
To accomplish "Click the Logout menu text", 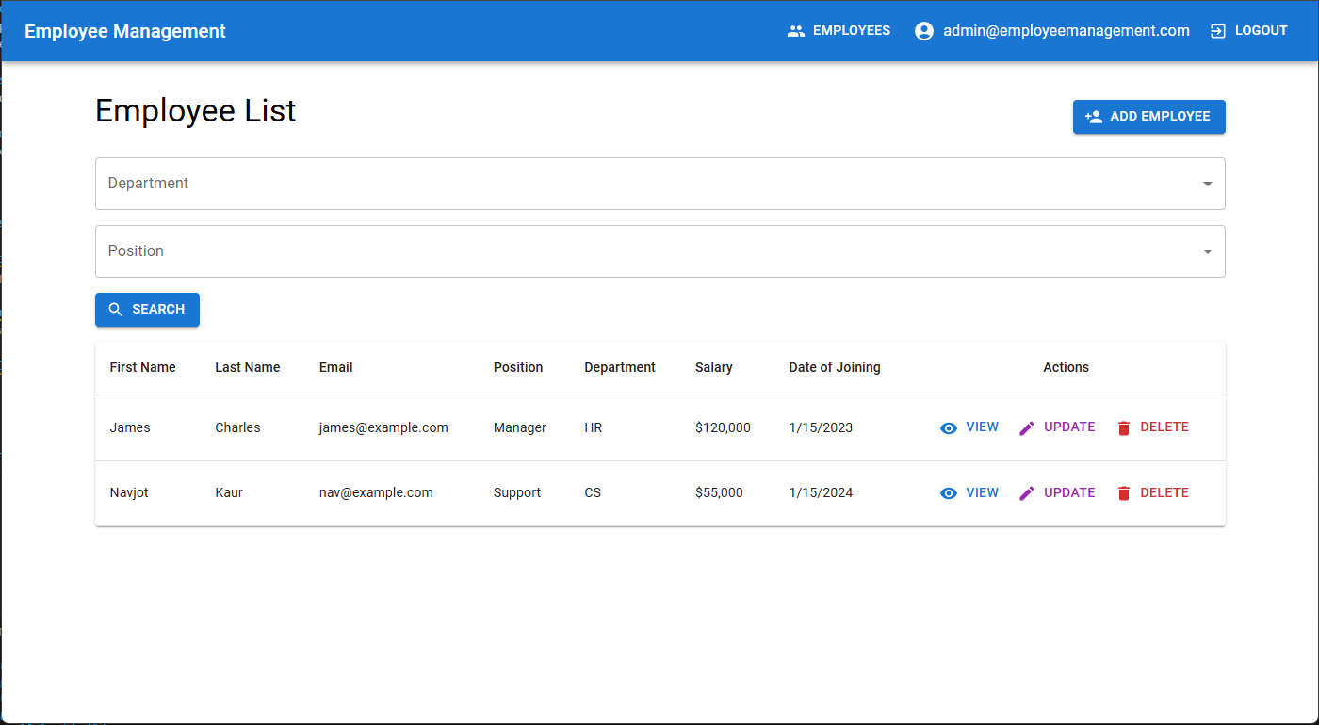I will [1261, 31].
